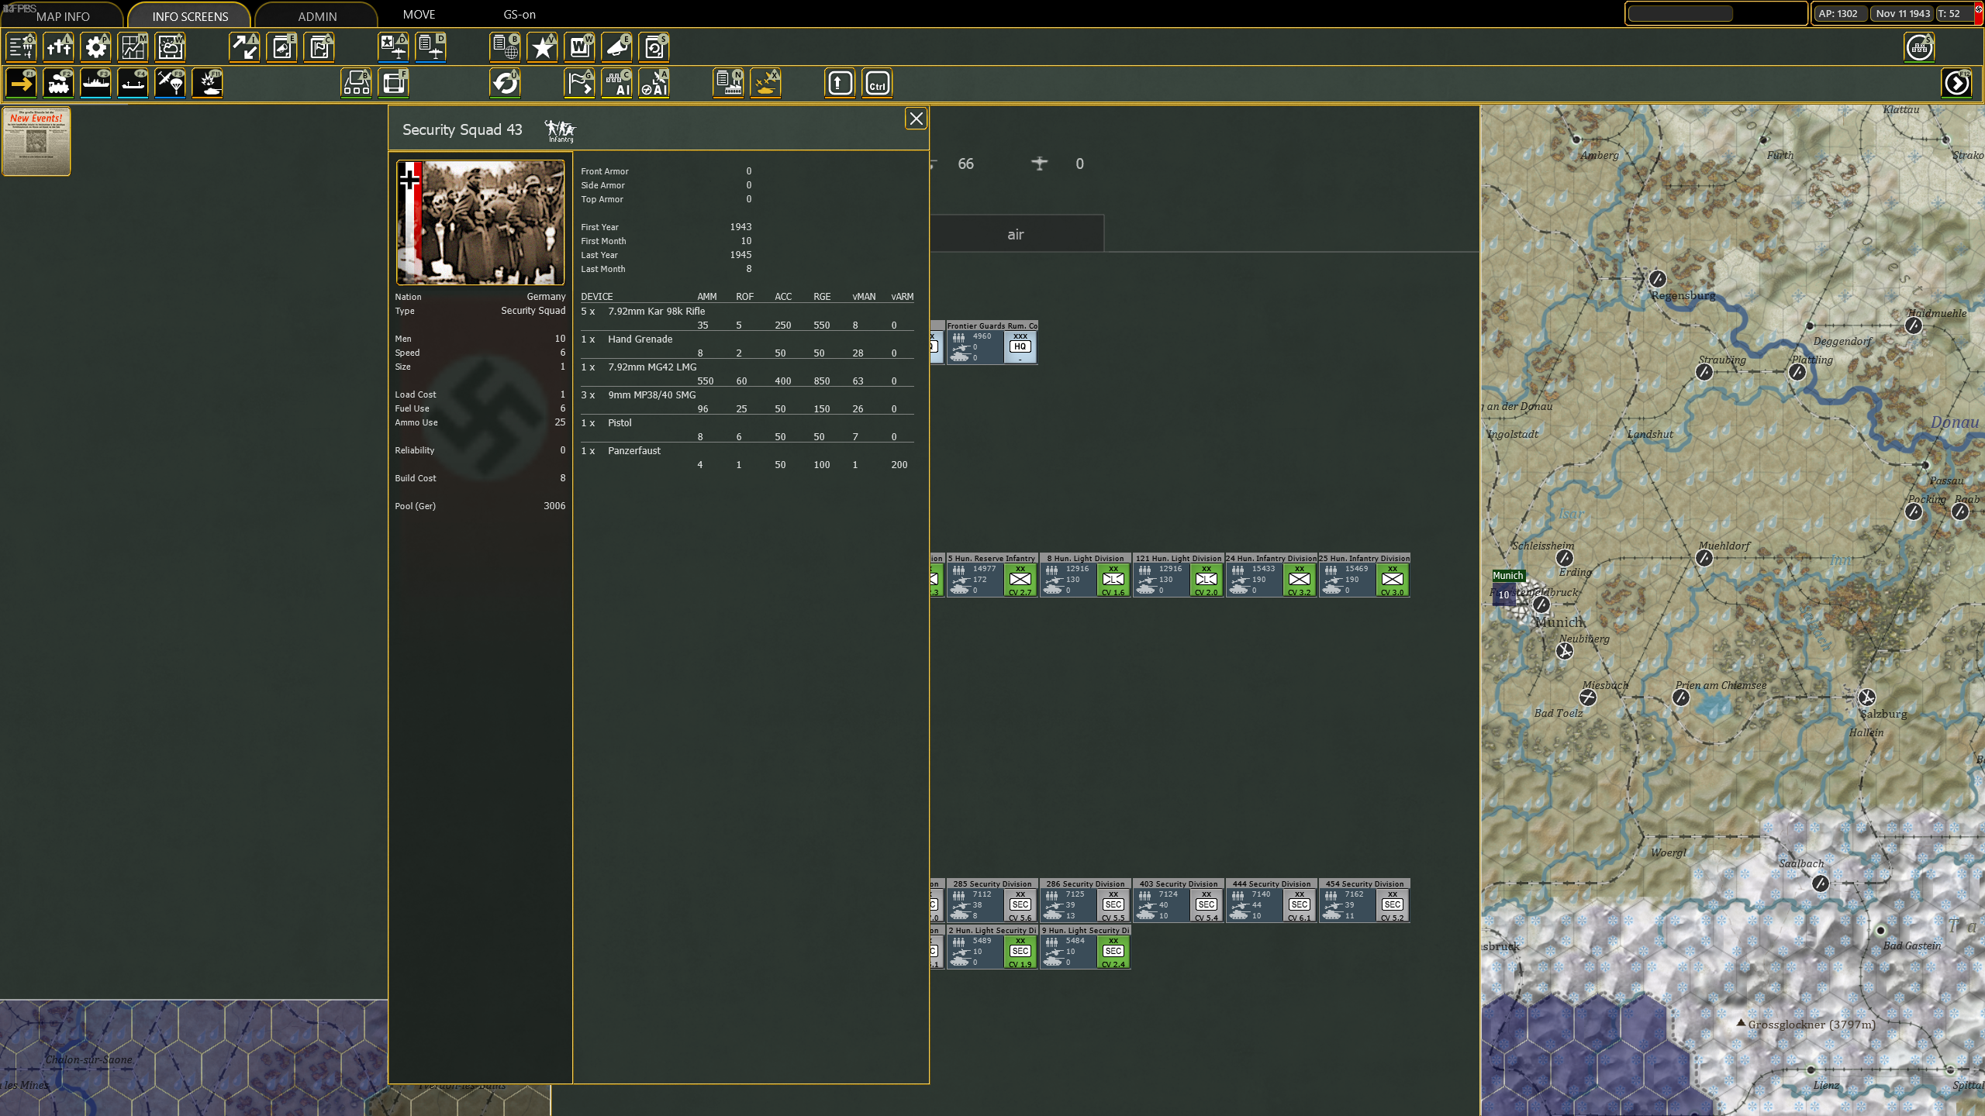This screenshot has height=1116, width=1985.
Task: Select the 454 Security Division unit
Action: [1364, 901]
